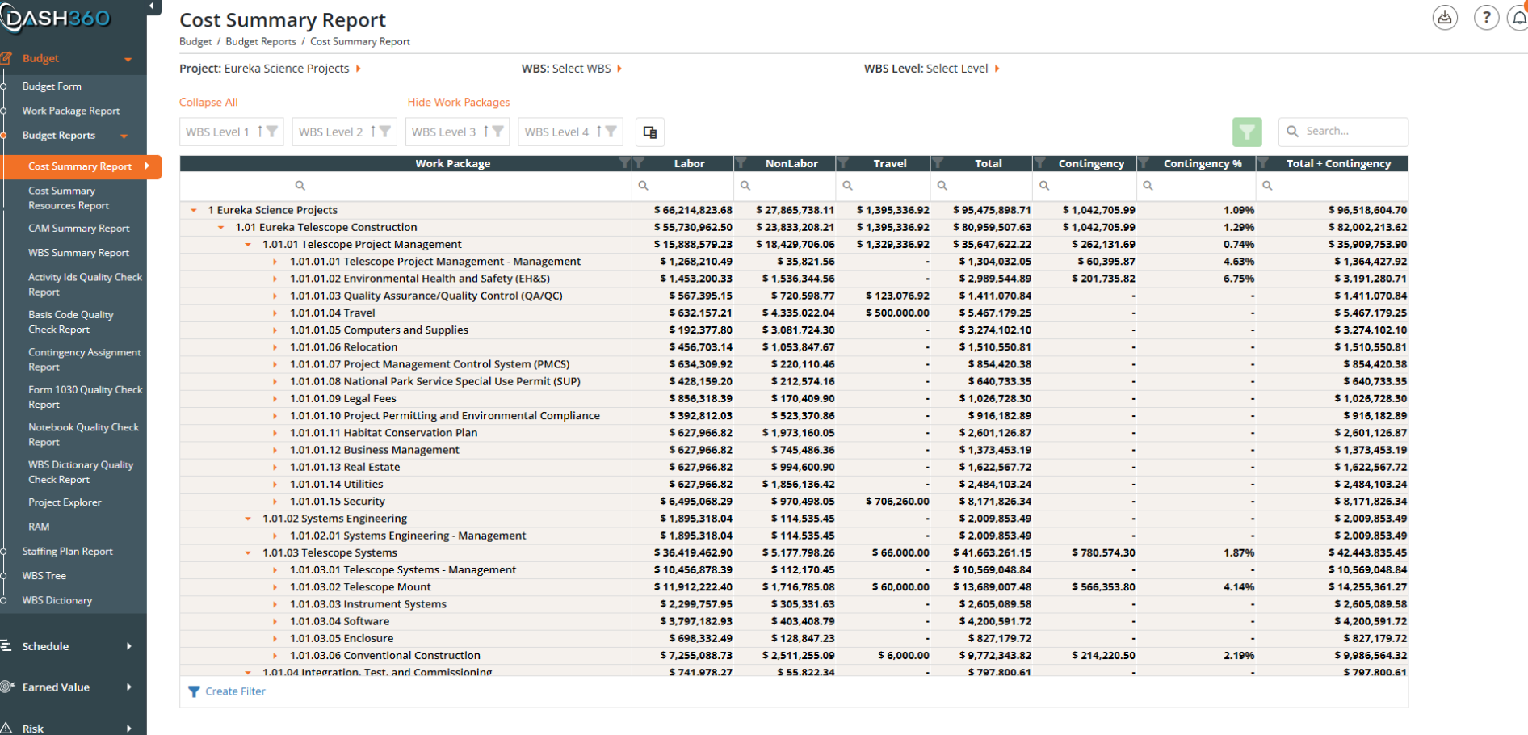Open WBS Tree in sidebar

tap(44, 576)
